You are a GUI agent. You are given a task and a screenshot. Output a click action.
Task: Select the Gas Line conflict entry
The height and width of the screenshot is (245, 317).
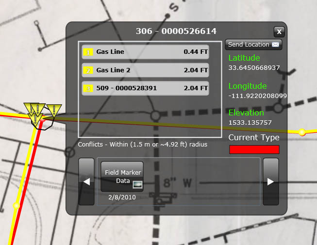pos(146,52)
